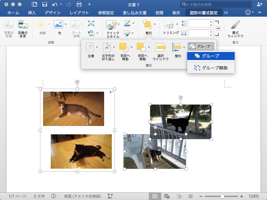Select the gray tabby cat photo
The height and width of the screenshot is (200, 267).
point(73,109)
